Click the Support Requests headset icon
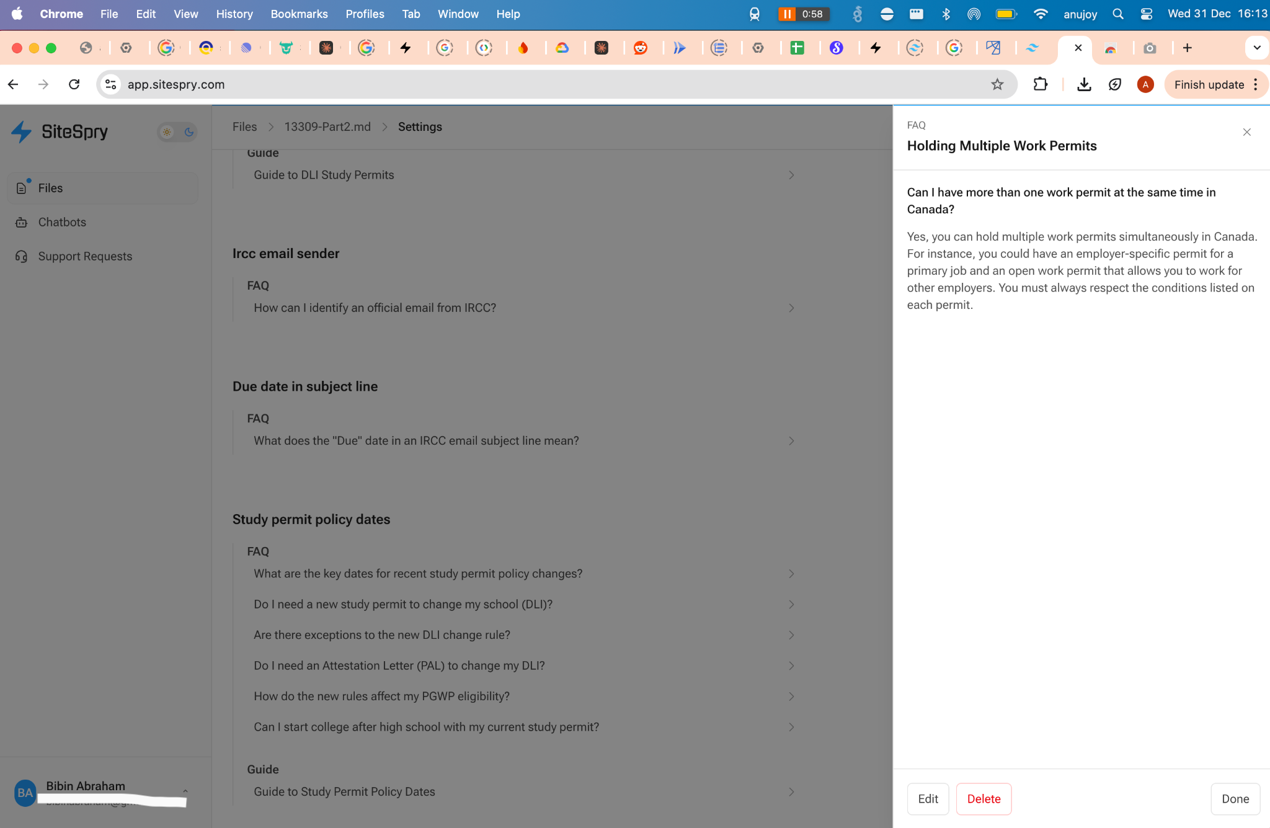The image size is (1270, 828). [22, 256]
